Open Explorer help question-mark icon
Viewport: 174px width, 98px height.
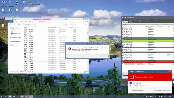(x=87, y=22)
